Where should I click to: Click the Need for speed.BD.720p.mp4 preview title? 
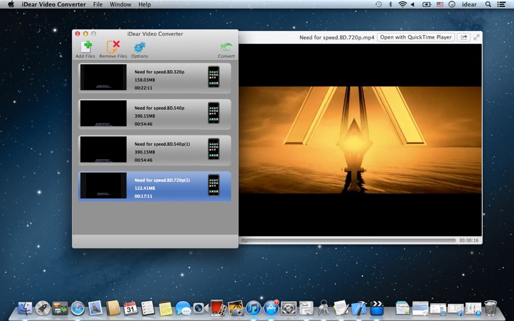point(337,37)
